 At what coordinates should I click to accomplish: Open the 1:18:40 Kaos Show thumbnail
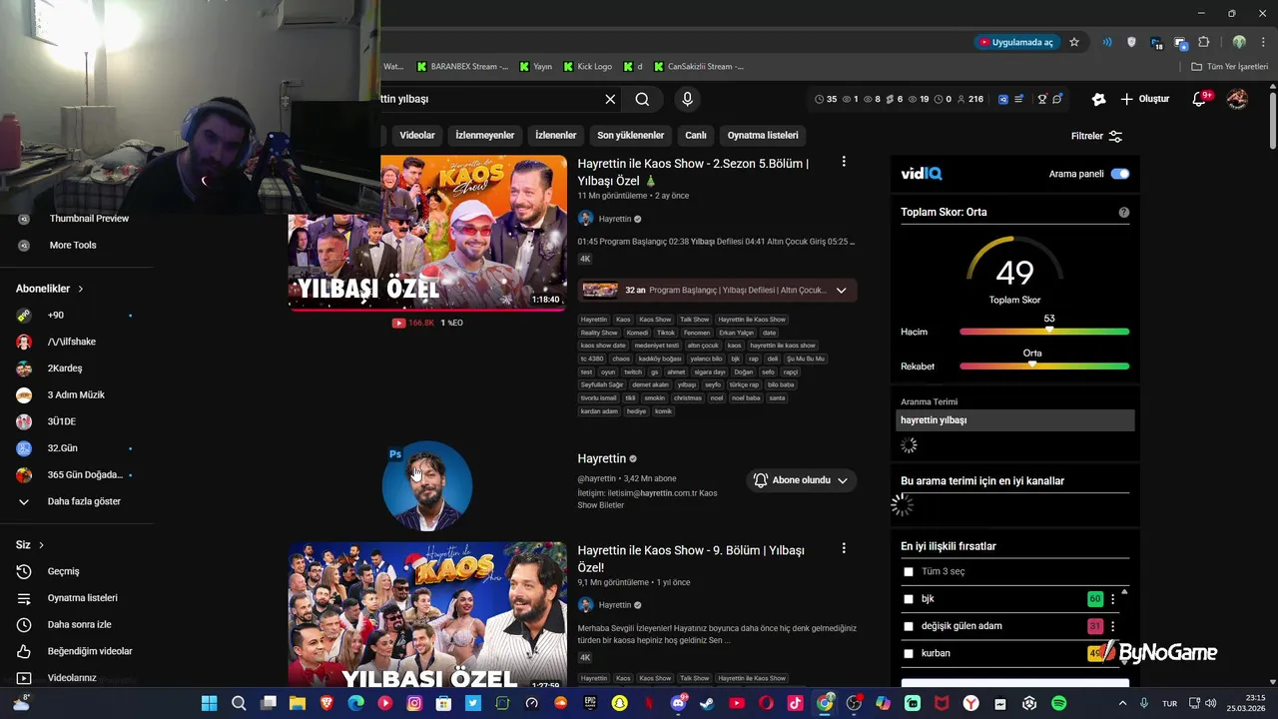427,233
